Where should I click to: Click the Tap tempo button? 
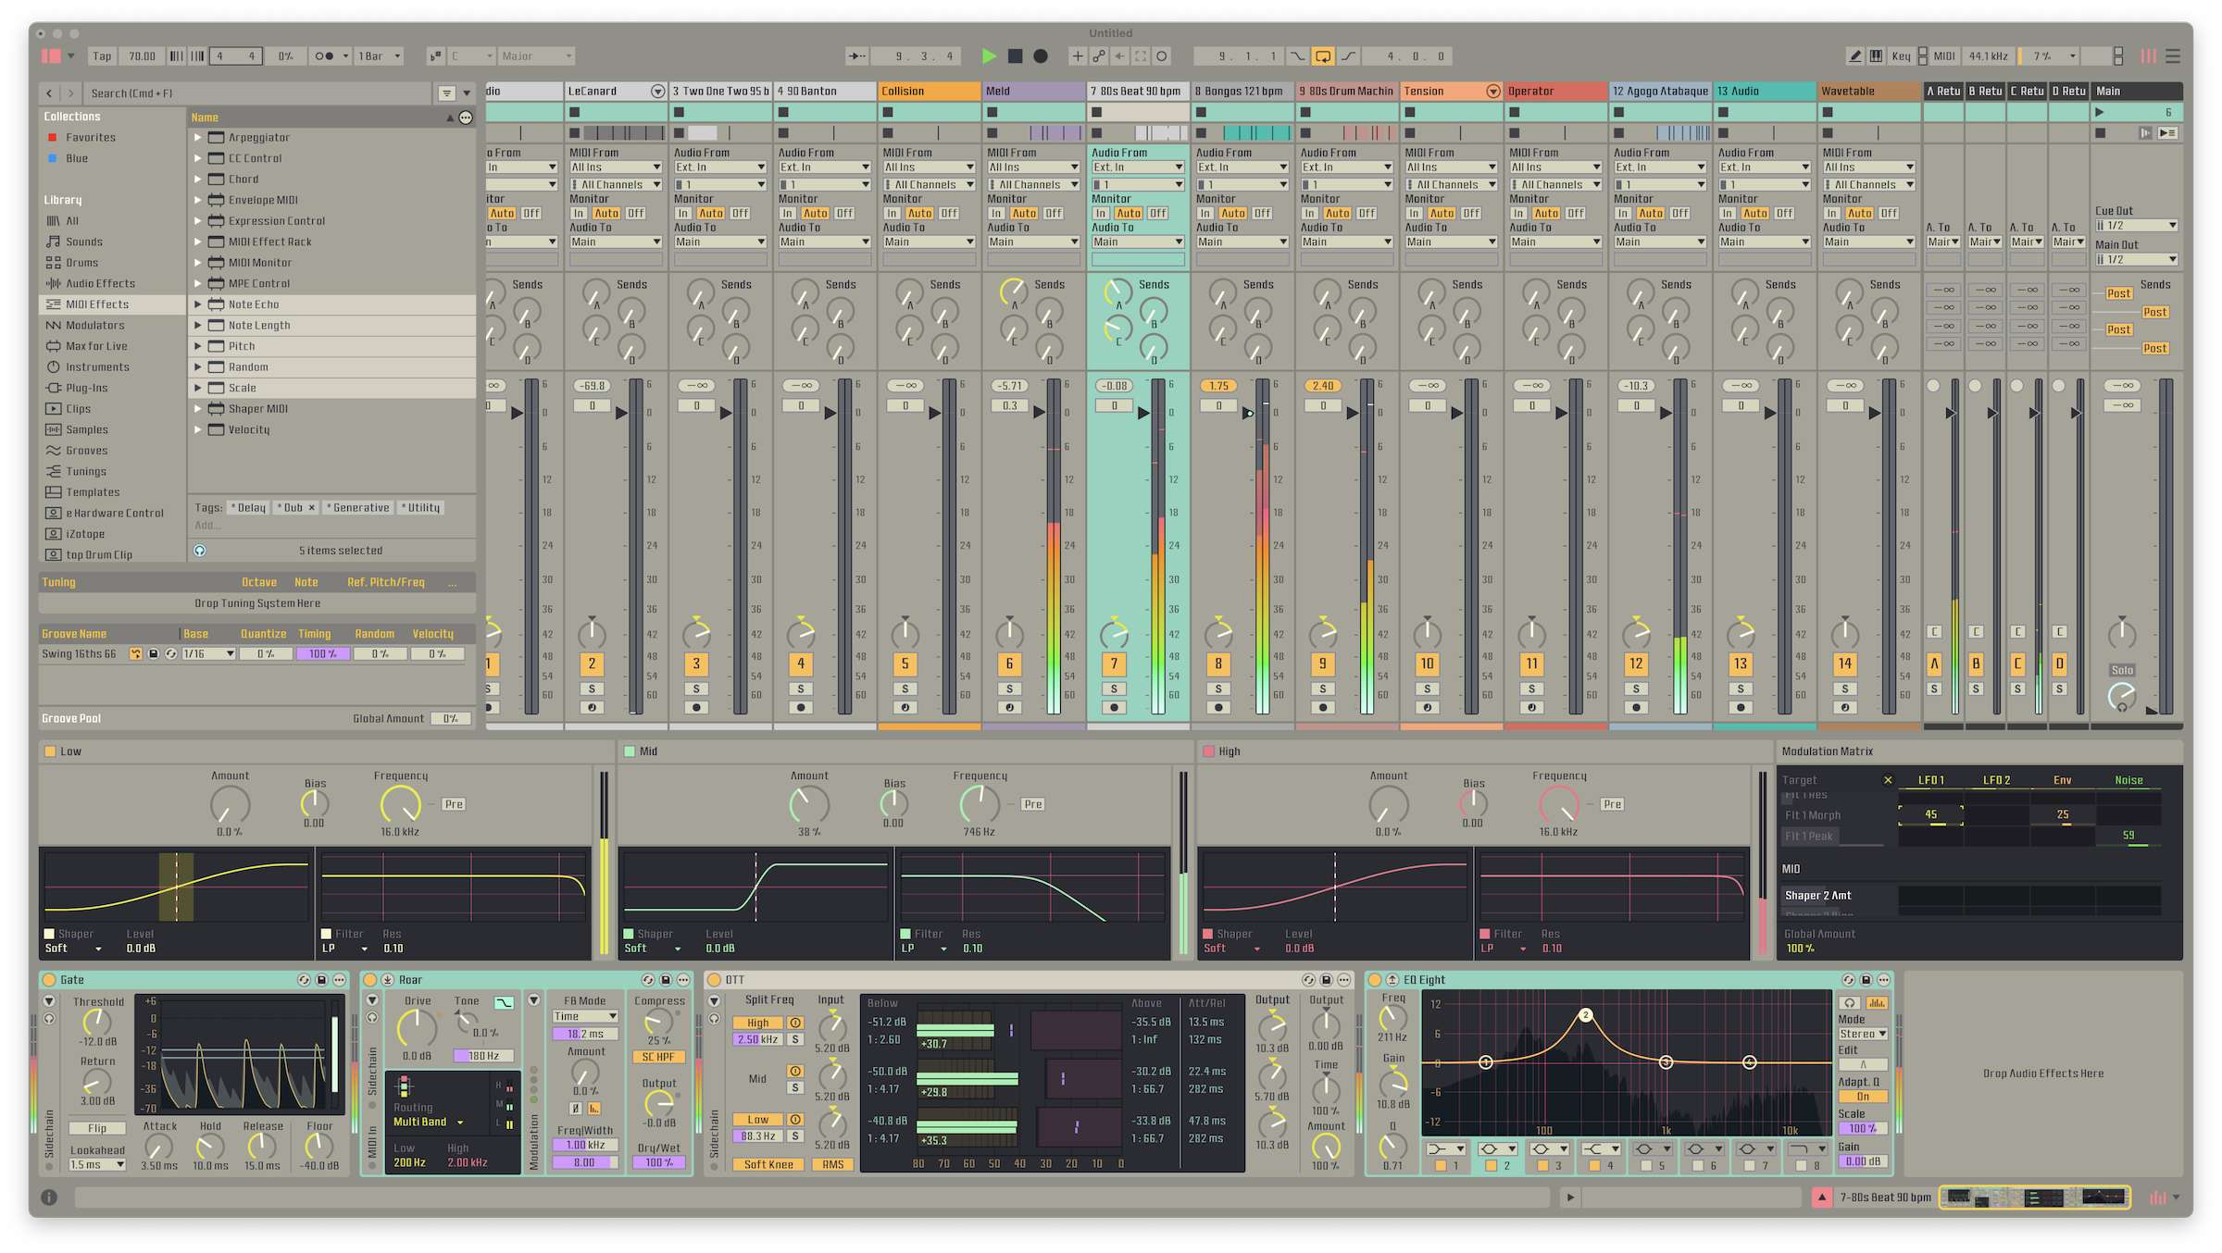[x=102, y=56]
